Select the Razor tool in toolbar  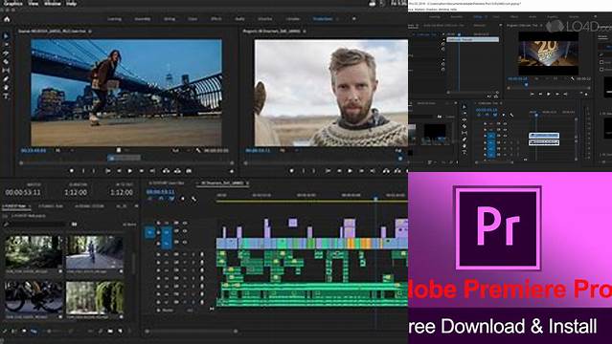click(6, 61)
